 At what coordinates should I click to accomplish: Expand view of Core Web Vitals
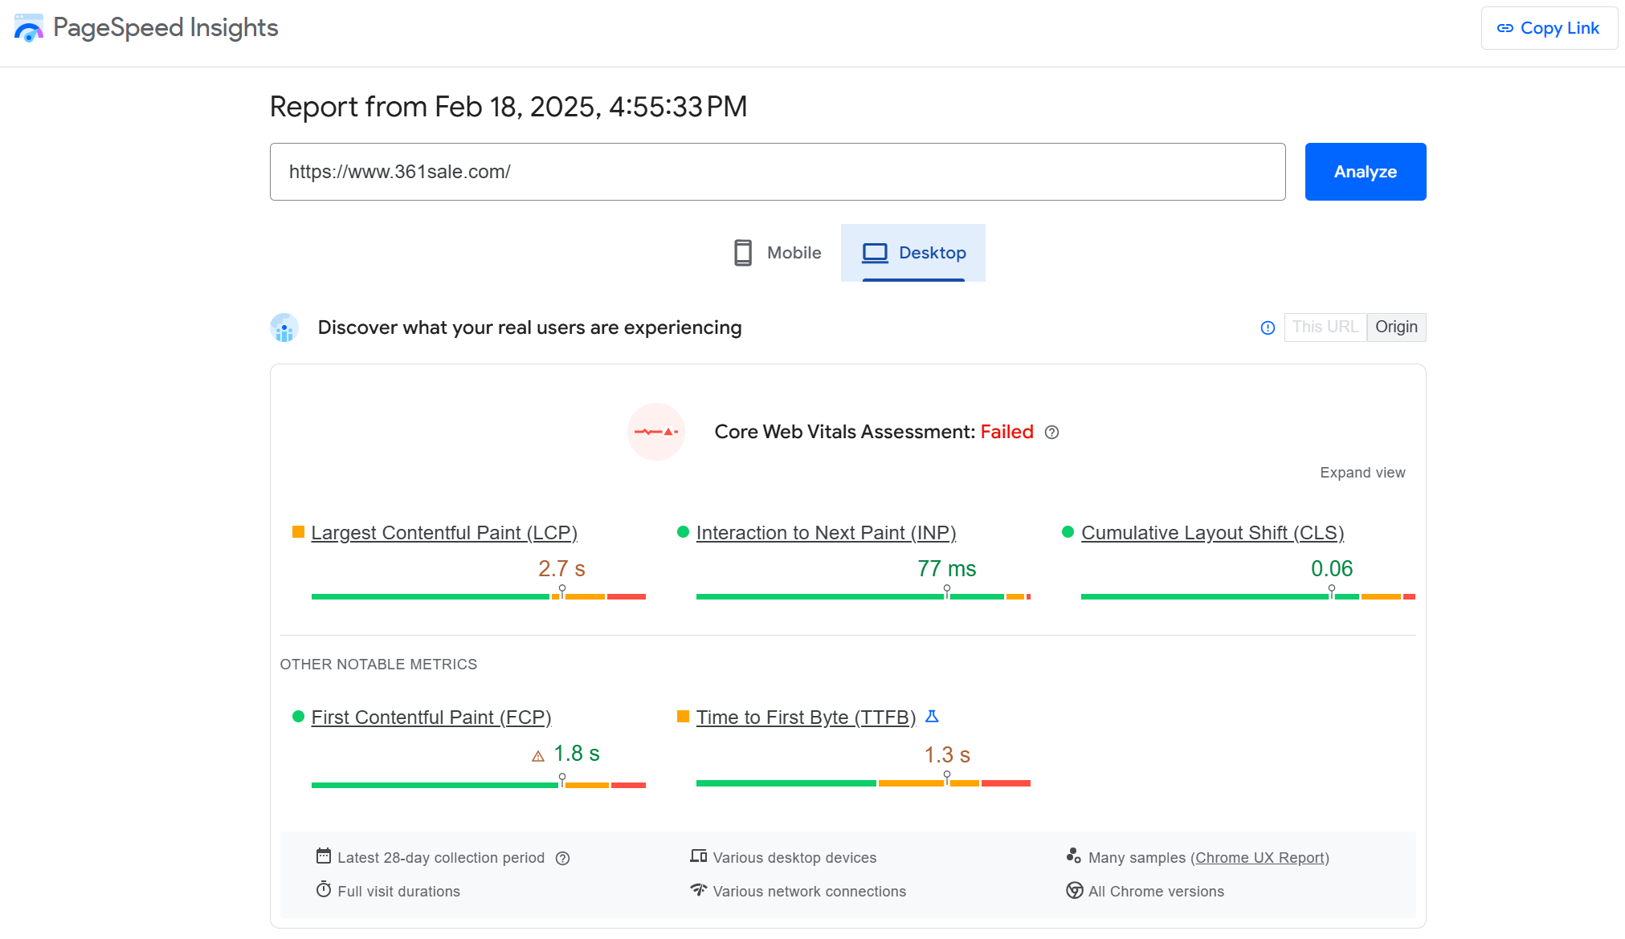coord(1362,473)
